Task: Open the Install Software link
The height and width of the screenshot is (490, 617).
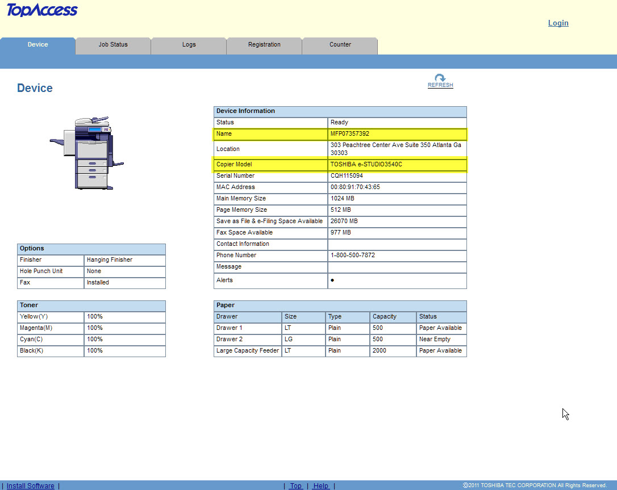Action: [31, 486]
